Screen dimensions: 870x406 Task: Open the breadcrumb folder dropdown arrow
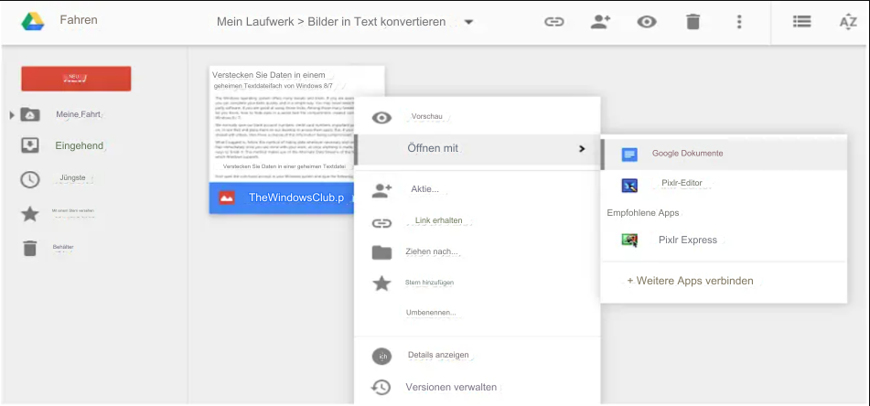click(x=468, y=22)
